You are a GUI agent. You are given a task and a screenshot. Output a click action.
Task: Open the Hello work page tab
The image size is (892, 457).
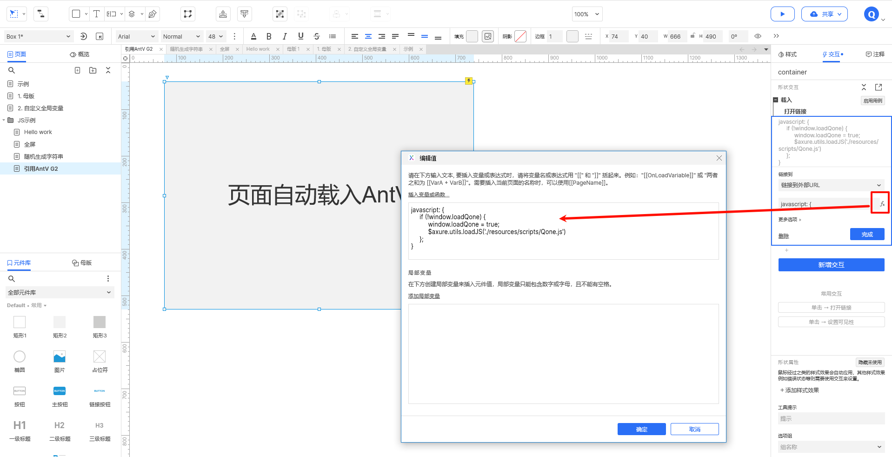click(258, 49)
